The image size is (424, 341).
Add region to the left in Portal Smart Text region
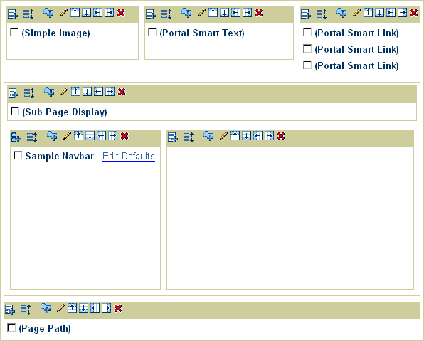click(235, 12)
